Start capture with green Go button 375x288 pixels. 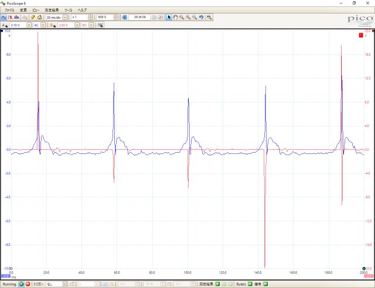[21, 284]
